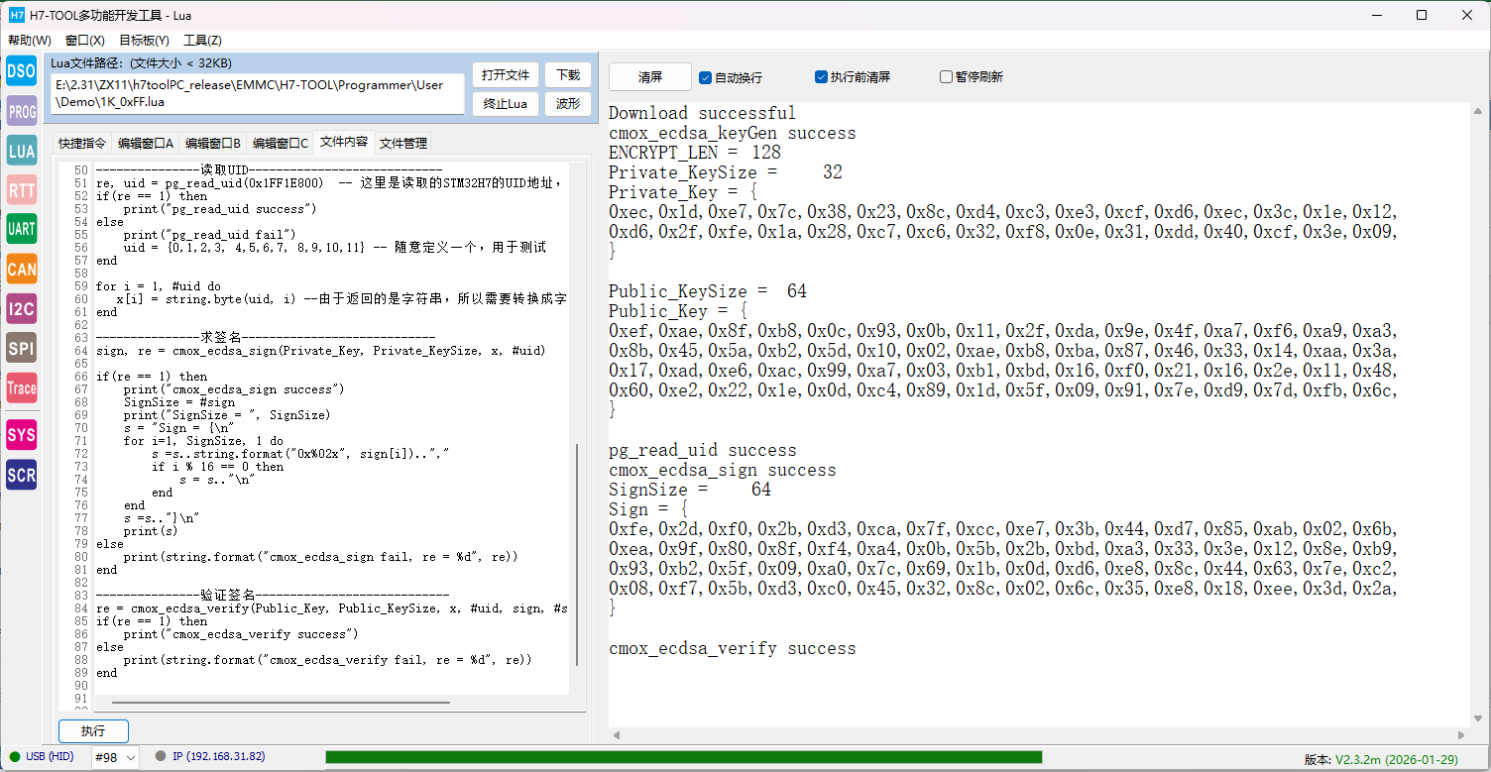The height and width of the screenshot is (772, 1491).
Task: Open the I2C tool icon
Action: (21, 308)
